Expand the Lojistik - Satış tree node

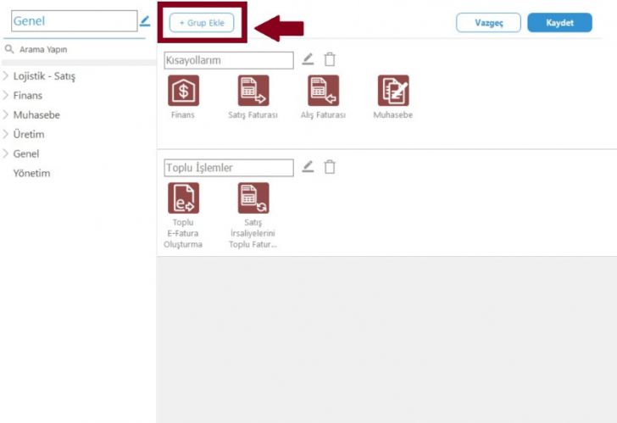pos(5,76)
